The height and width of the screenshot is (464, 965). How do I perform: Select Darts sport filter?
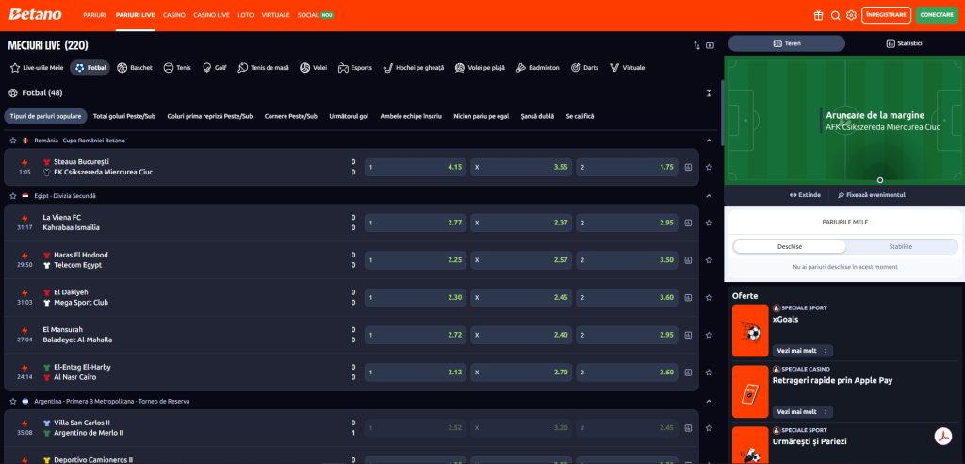(584, 68)
